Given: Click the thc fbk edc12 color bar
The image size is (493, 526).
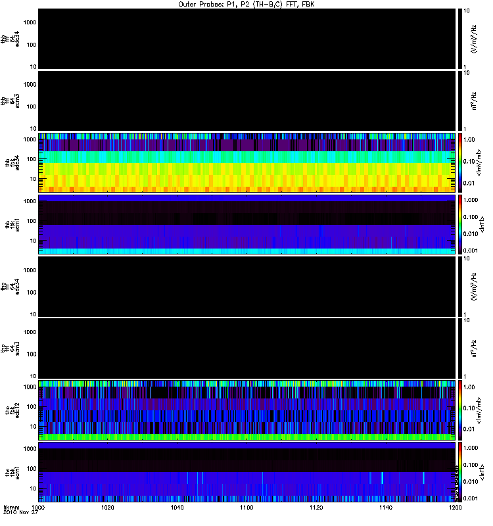Looking at the screenshot, I should (x=459, y=410).
